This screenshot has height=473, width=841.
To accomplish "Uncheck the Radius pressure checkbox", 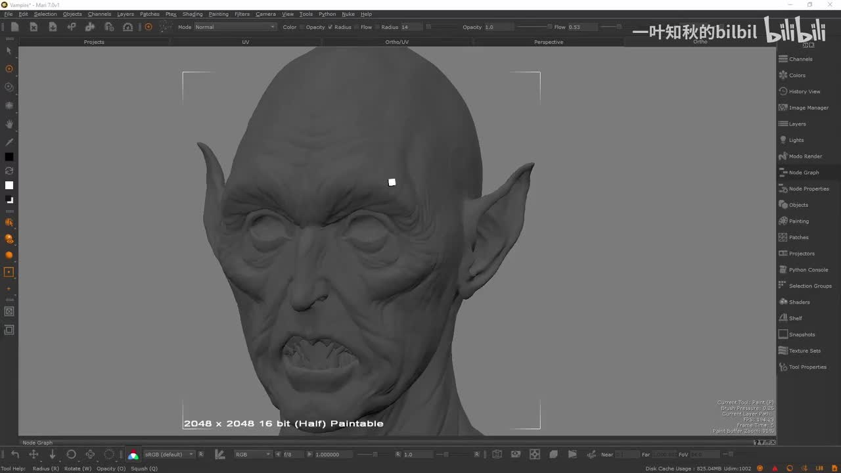I will pyautogui.click(x=330, y=27).
